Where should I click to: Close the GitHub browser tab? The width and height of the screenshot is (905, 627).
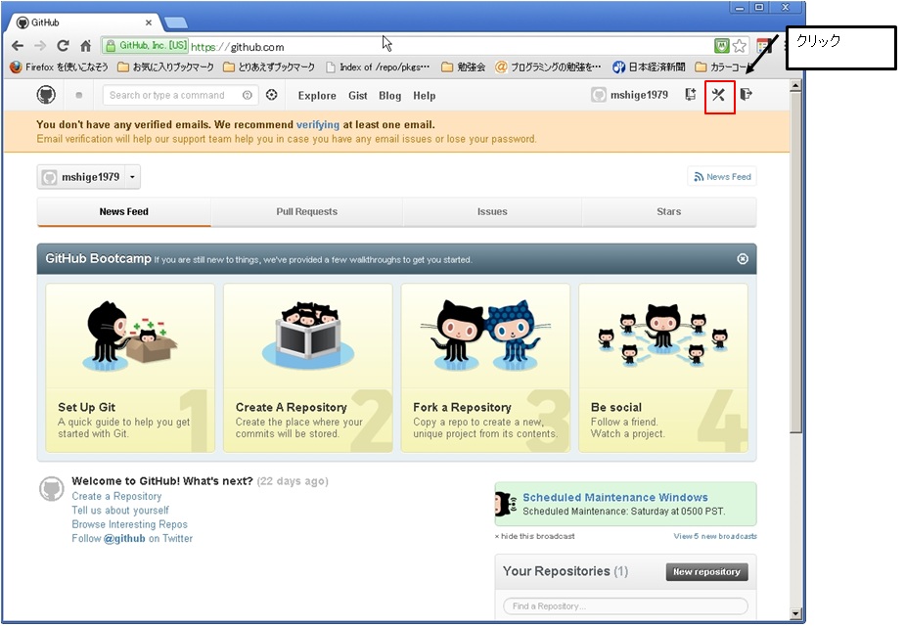coord(149,22)
